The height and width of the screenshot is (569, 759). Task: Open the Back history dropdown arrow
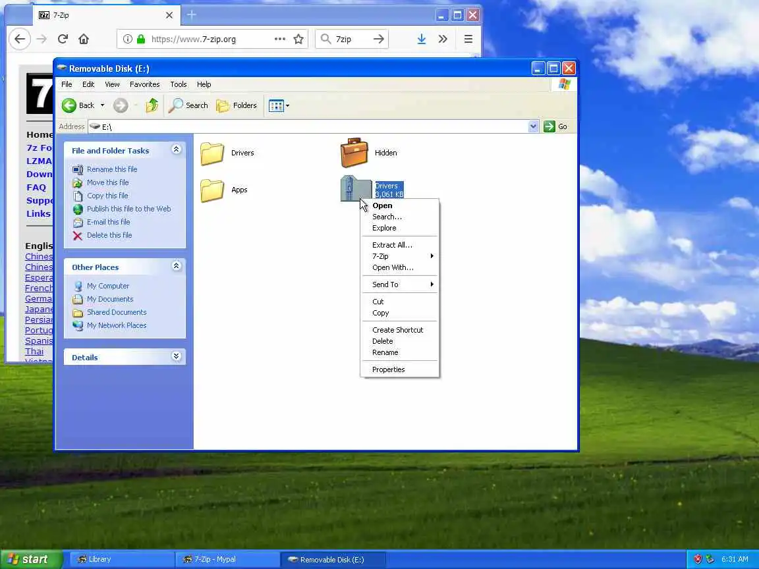click(x=102, y=105)
